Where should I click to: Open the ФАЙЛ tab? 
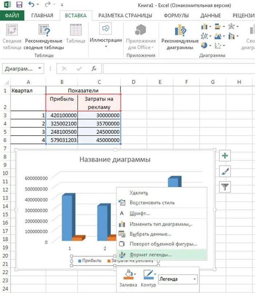(12, 16)
